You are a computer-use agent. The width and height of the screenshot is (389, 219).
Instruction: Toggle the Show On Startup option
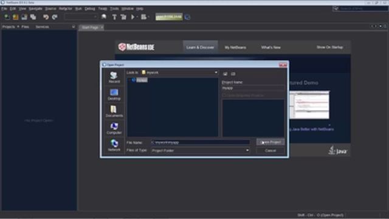[329, 47]
